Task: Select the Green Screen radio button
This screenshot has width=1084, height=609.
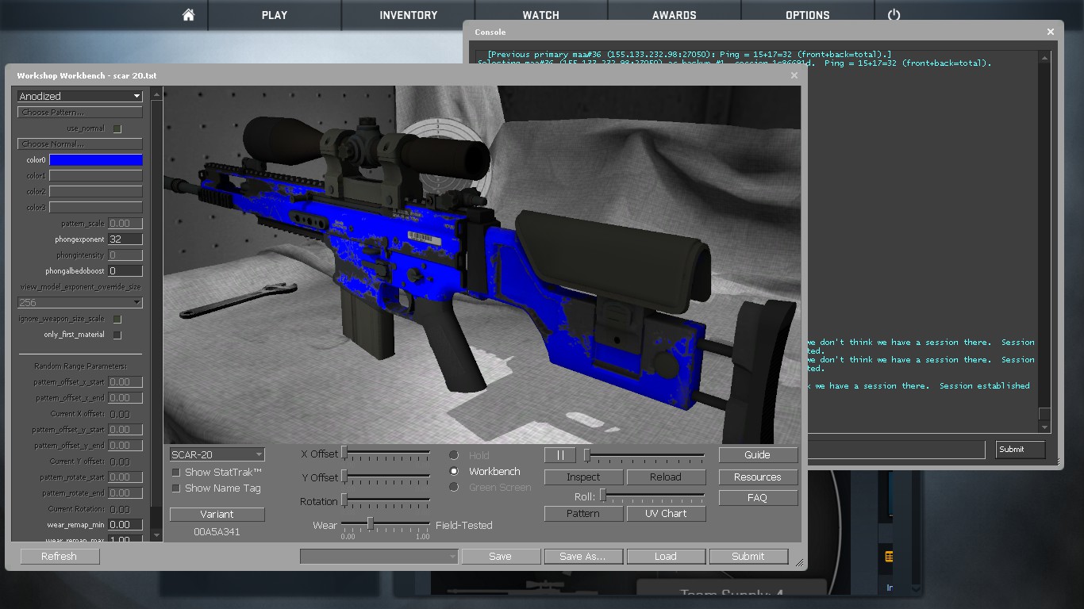Action: 454,487
